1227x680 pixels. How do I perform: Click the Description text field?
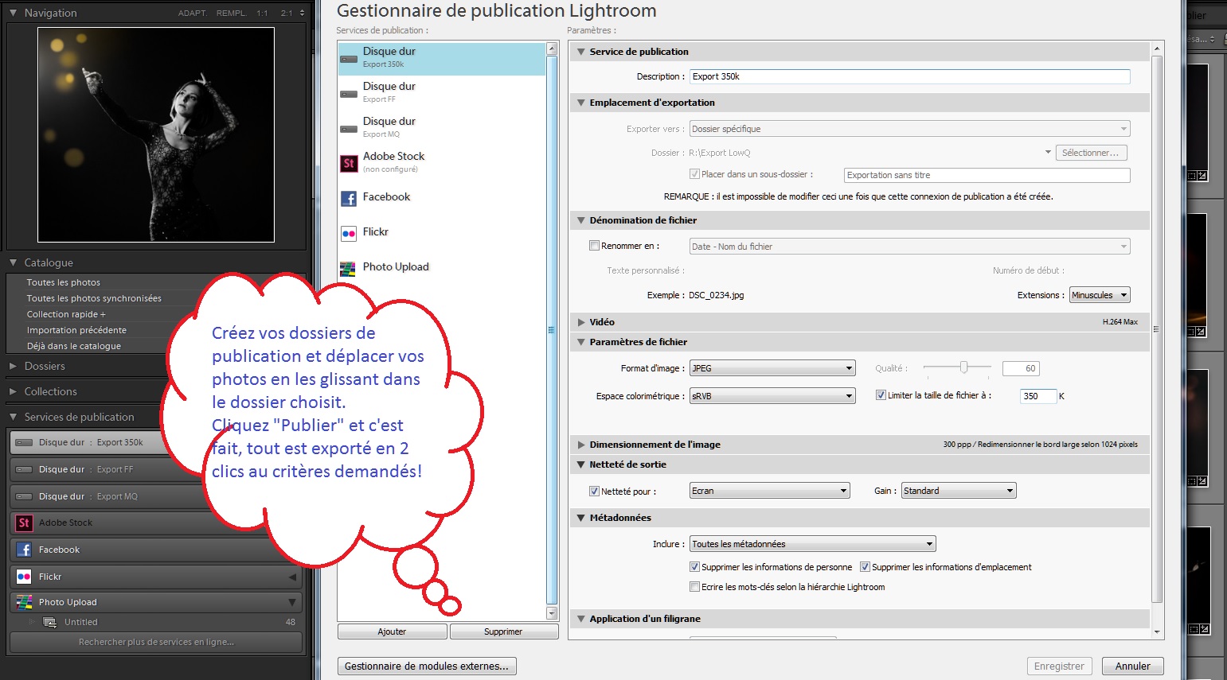pos(909,76)
